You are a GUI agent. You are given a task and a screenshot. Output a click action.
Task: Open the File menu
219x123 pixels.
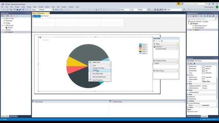coord(2,7)
